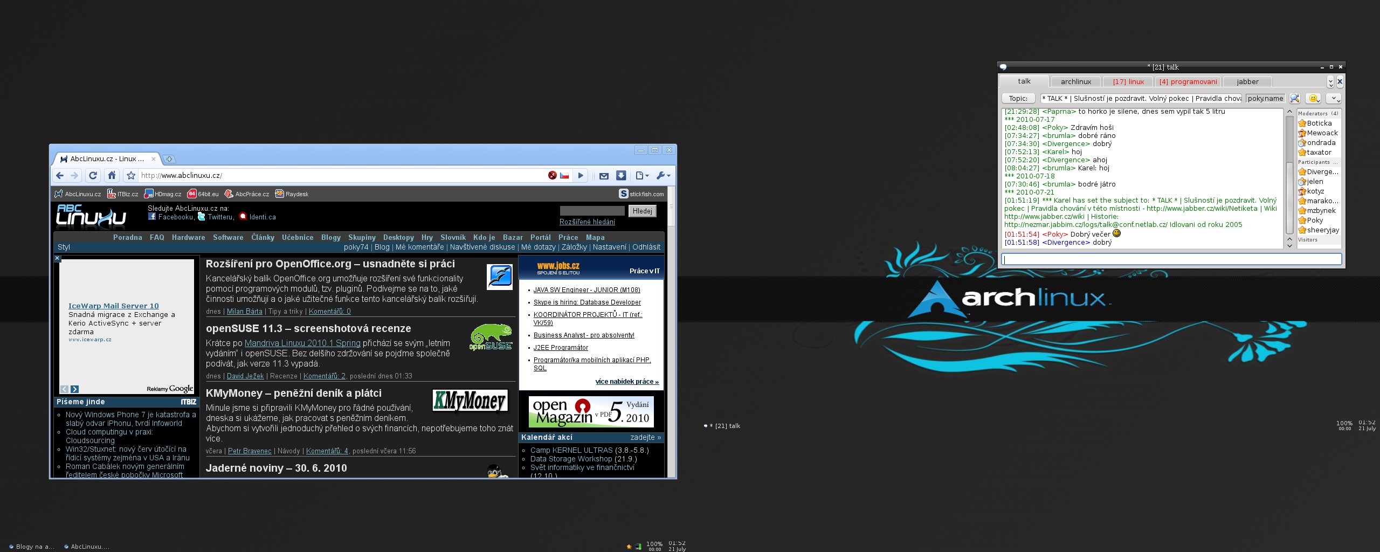Switch to the jabber chat tab
The width and height of the screenshot is (1380, 552).
point(1248,81)
